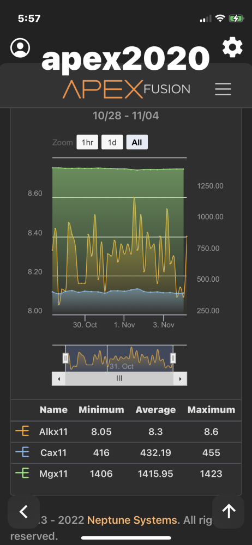Image resolution: width=252 pixels, height=545 pixels.
Task: Click the Cax11 maximum value 455
Action: click(211, 452)
